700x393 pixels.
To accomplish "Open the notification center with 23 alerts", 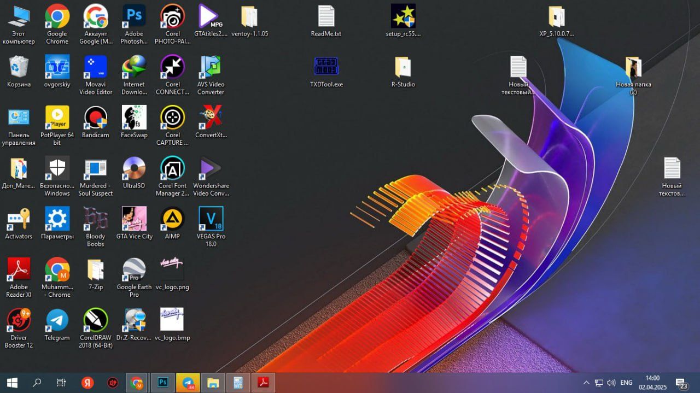I will pos(681,384).
